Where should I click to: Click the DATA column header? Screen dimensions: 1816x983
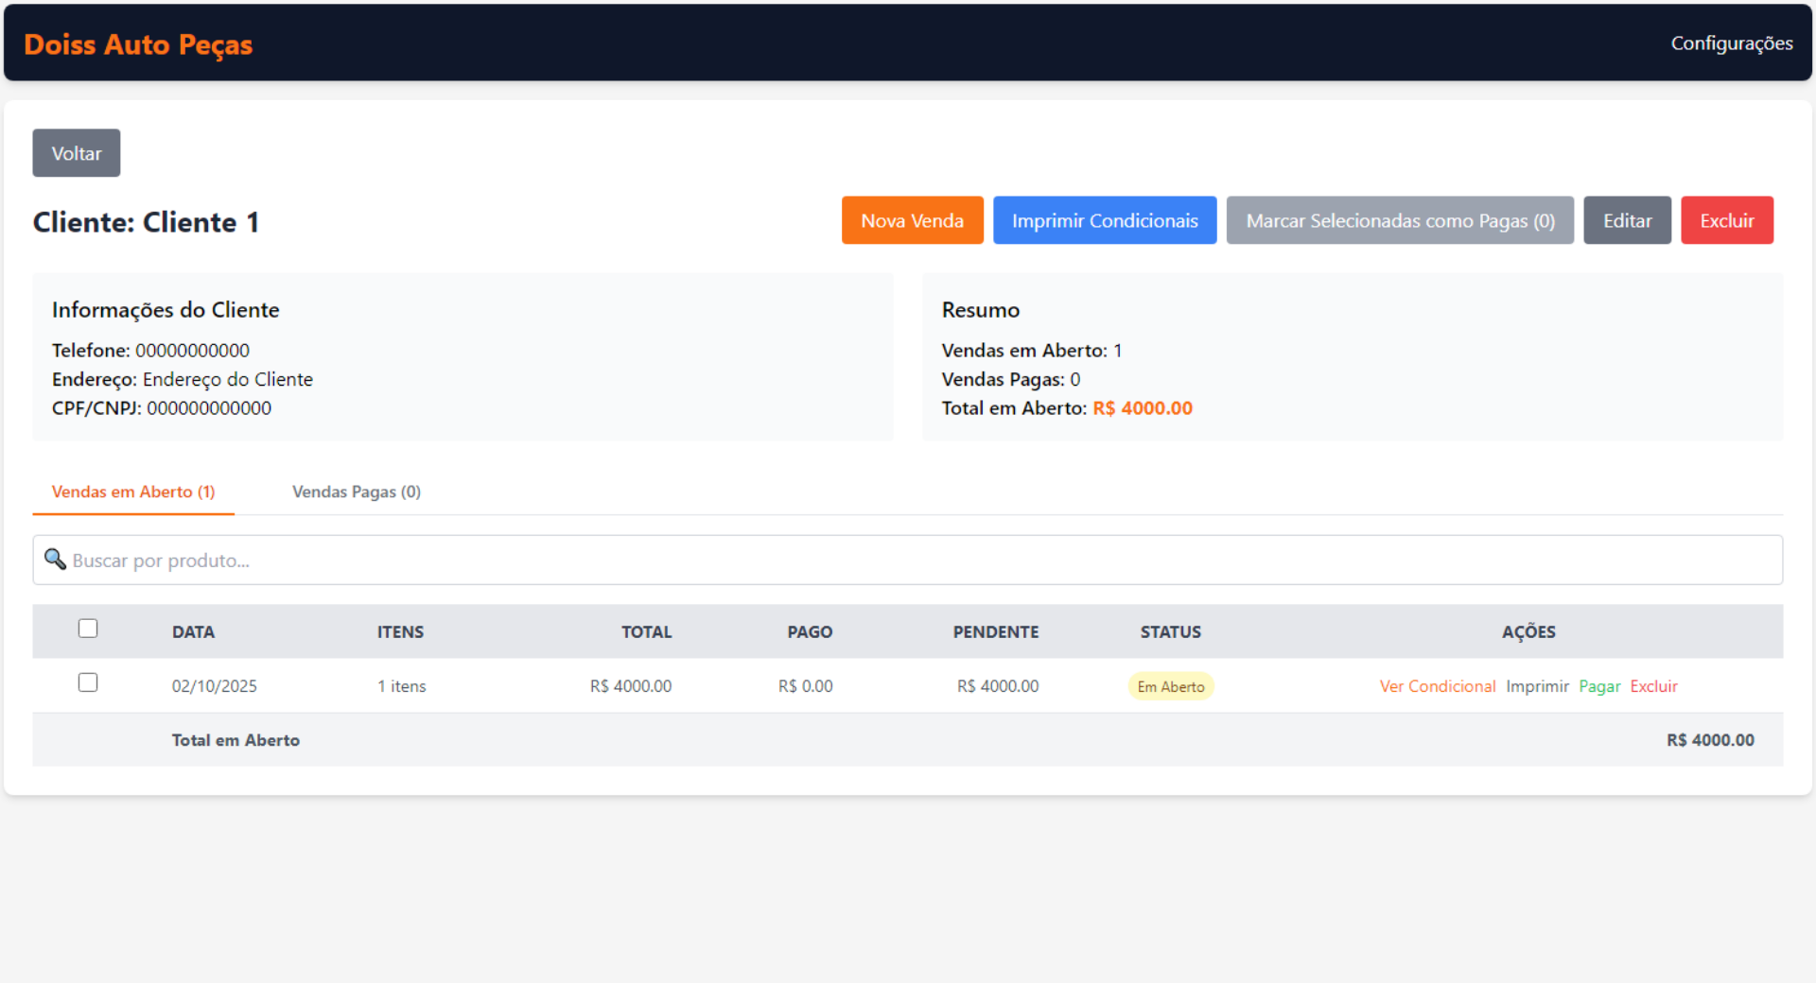(193, 631)
